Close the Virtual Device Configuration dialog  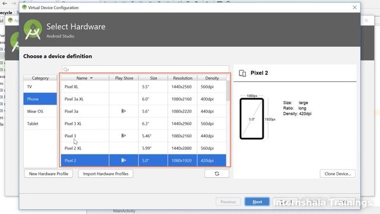pyautogui.click(x=354, y=8)
